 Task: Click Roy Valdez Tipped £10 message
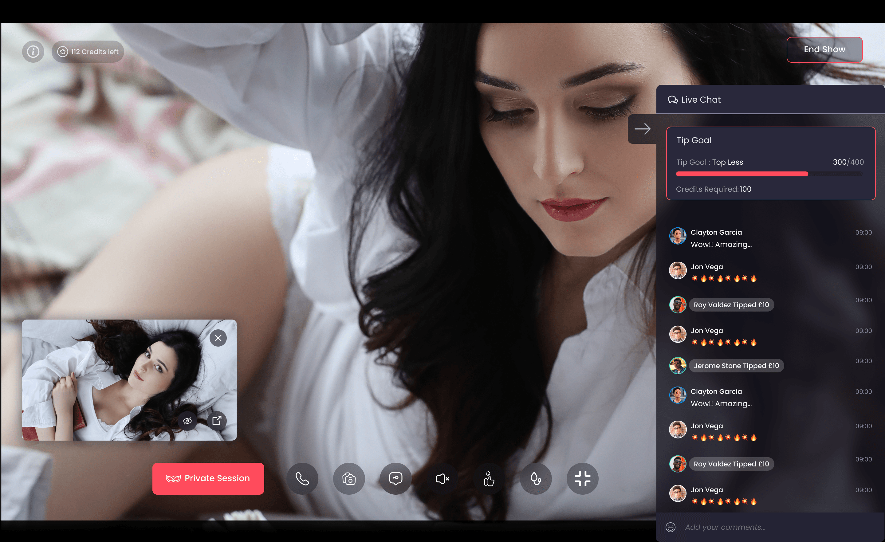click(x=731, y=304)
